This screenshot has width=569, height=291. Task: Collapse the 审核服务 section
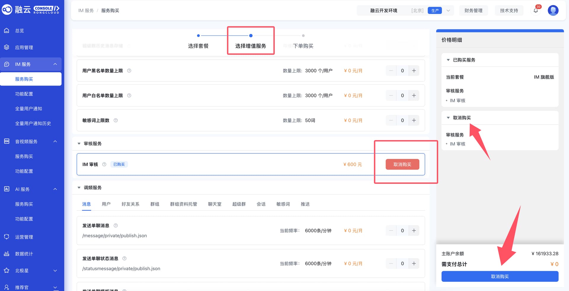[x=79, y=144]
